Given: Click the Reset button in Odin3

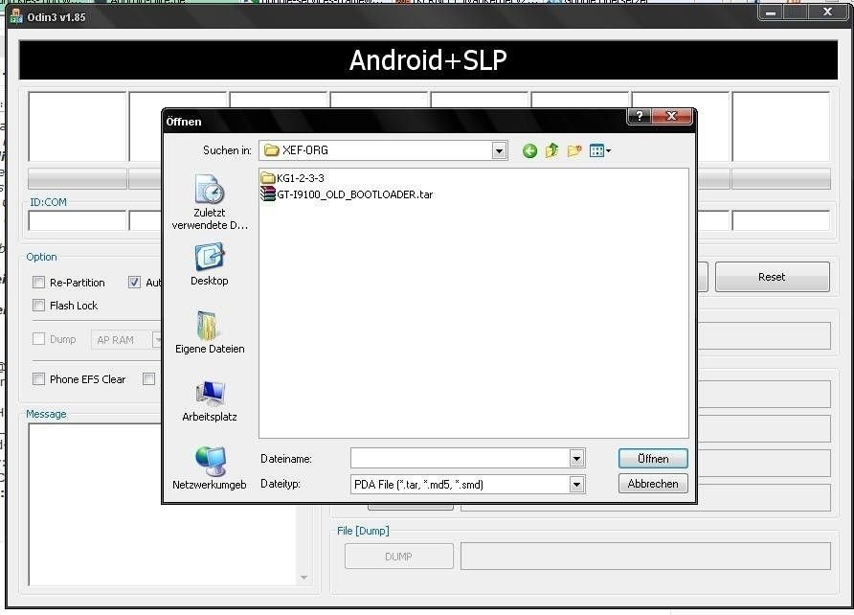Looking at the screenshot, I should [773, 277].
